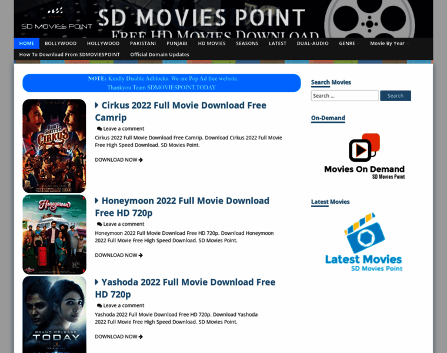Click the triangle marker before Cirkus title
Viewport: 447px width, 353px height.
coord(96,105)
